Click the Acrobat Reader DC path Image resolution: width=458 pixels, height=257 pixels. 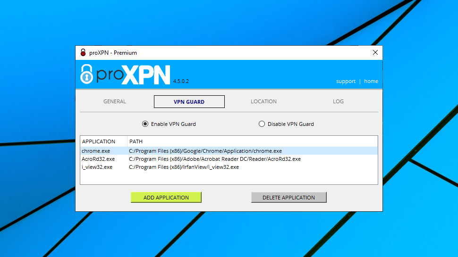coord(215,159)
